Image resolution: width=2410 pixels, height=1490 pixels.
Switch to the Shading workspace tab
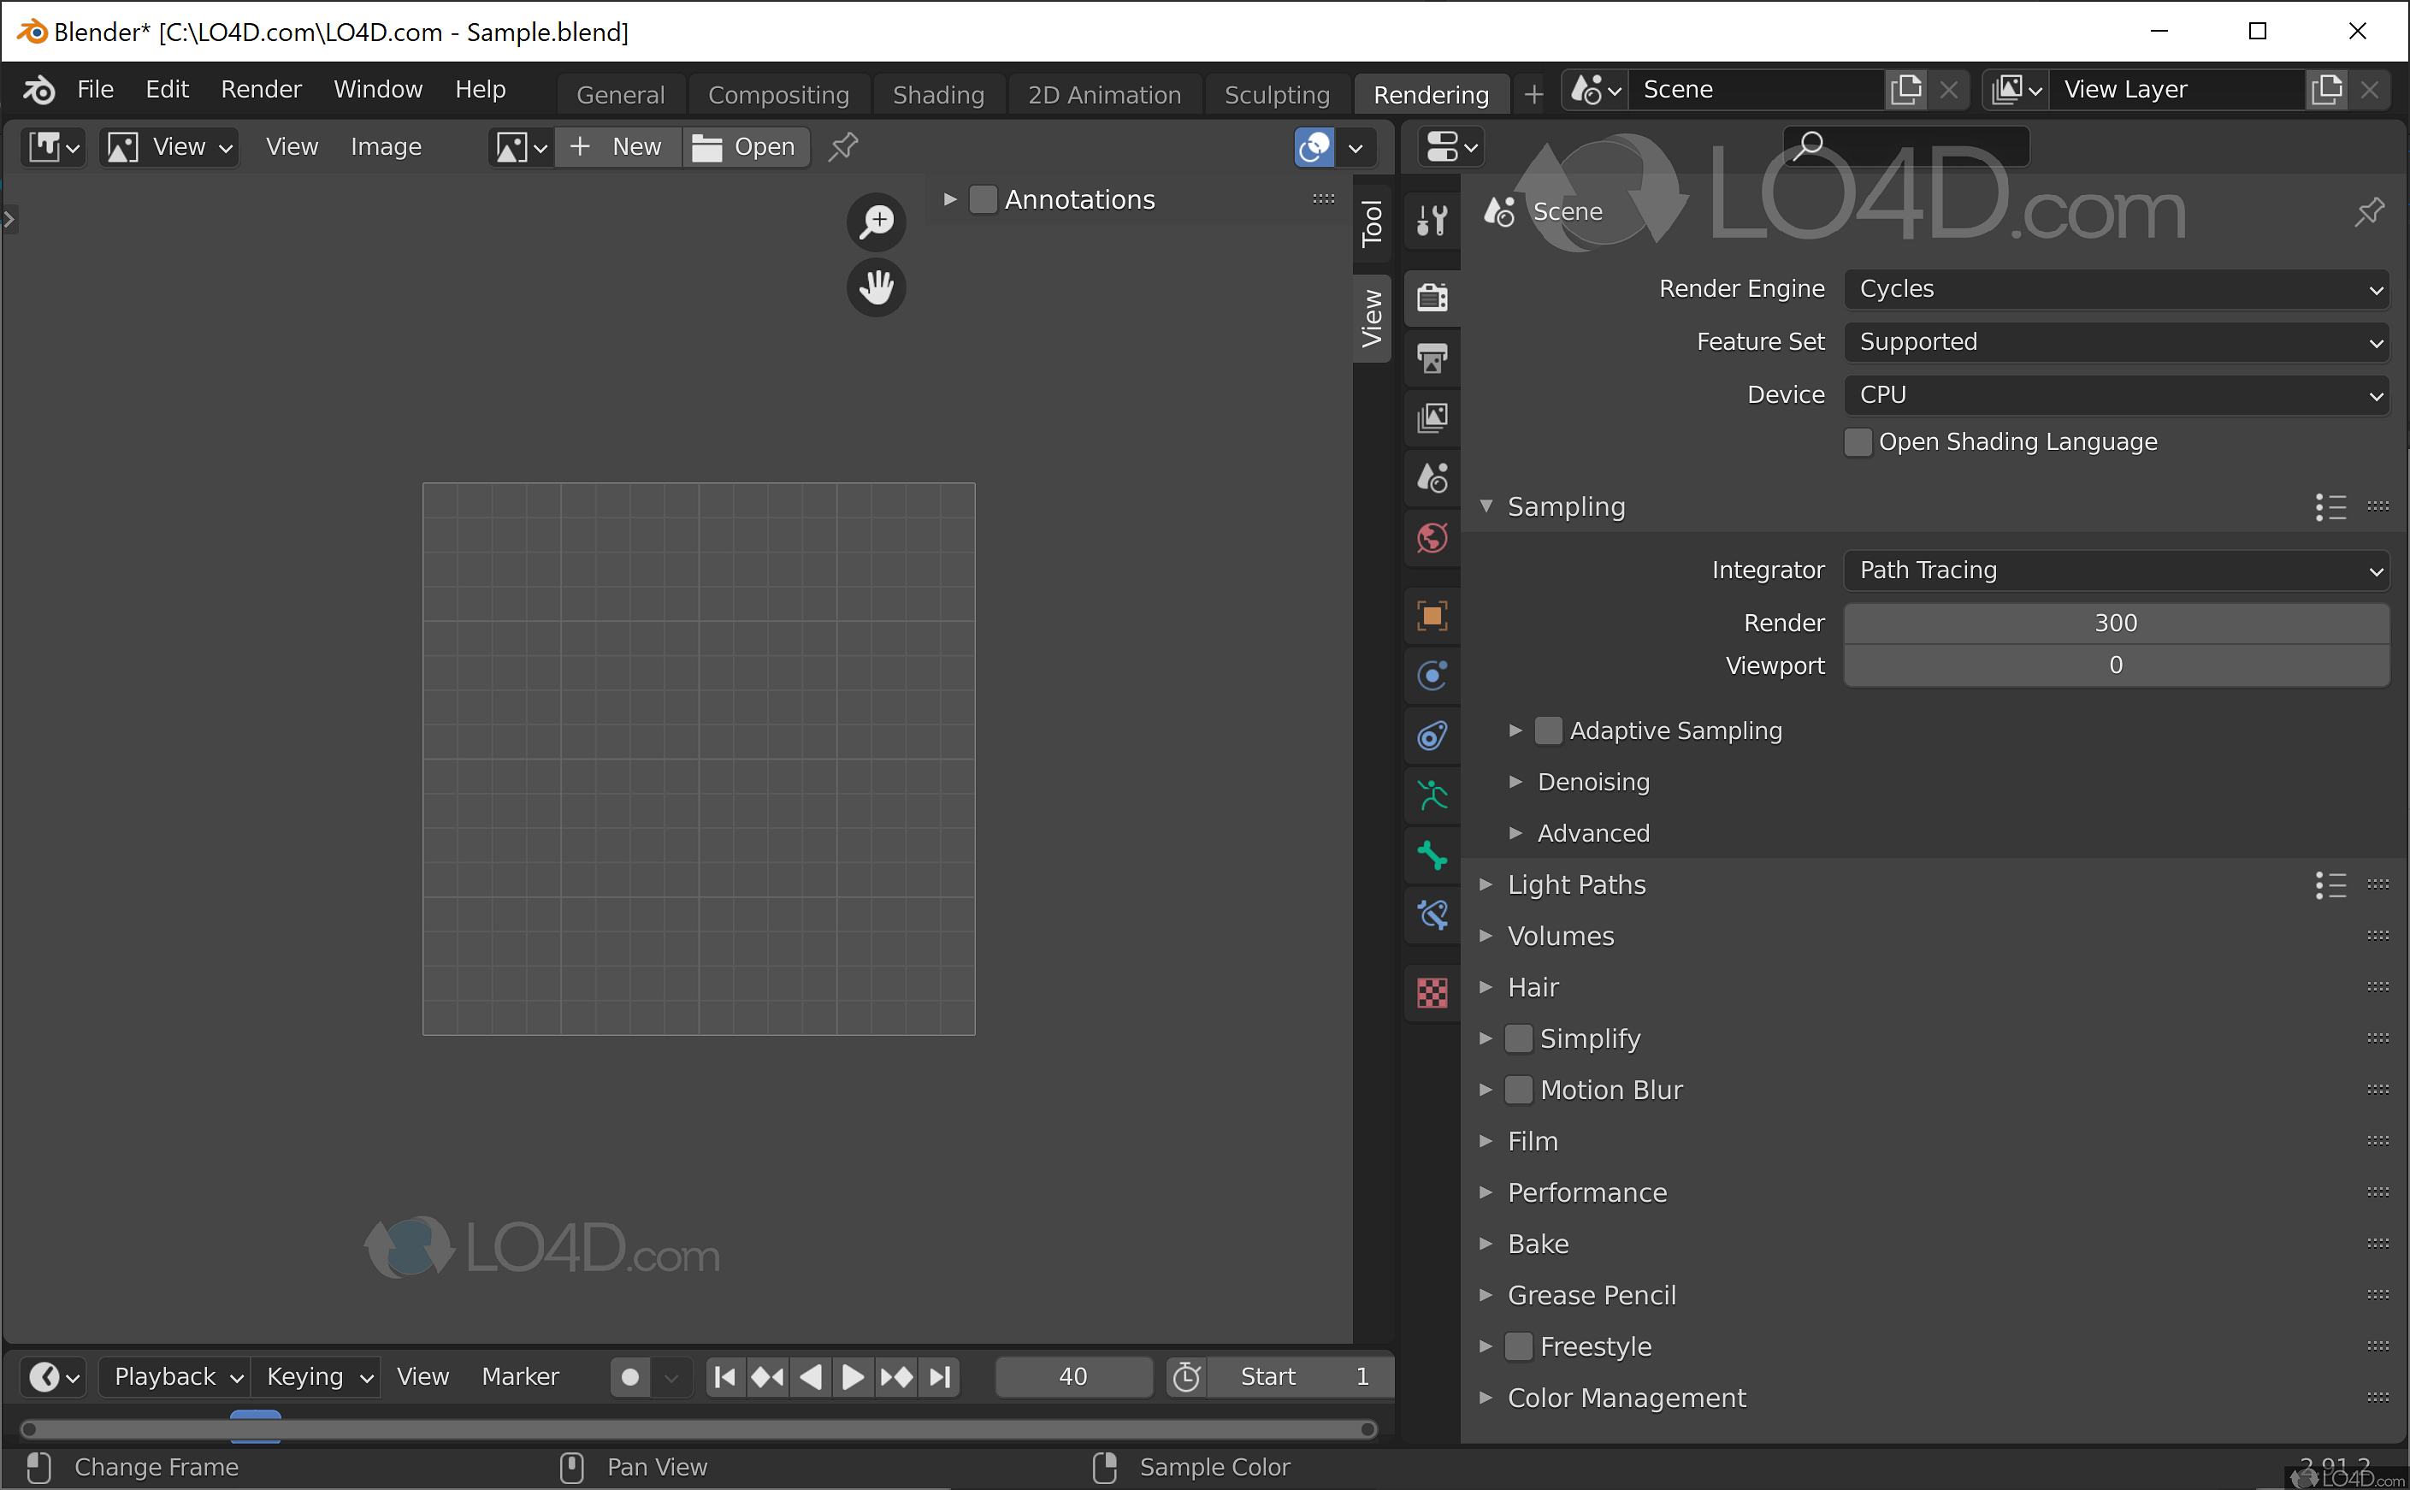point(937,93)
